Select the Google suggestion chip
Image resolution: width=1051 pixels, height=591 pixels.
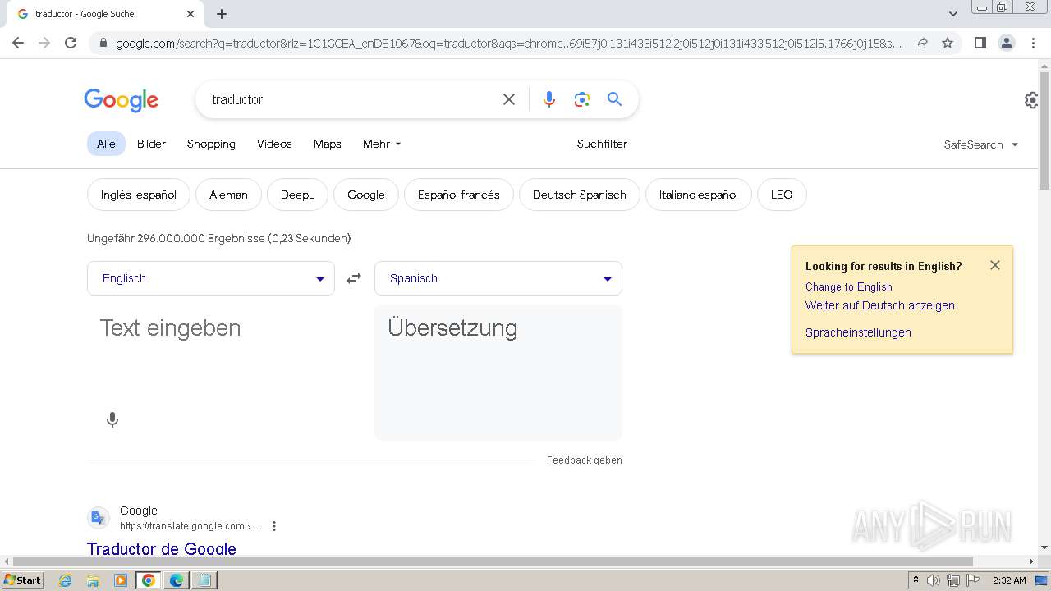366,195
